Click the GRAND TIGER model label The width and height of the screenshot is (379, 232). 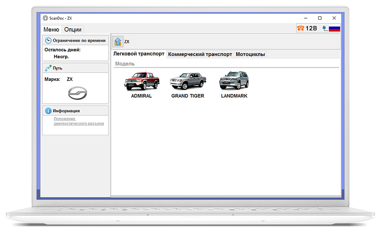click(x=188, y=96)
